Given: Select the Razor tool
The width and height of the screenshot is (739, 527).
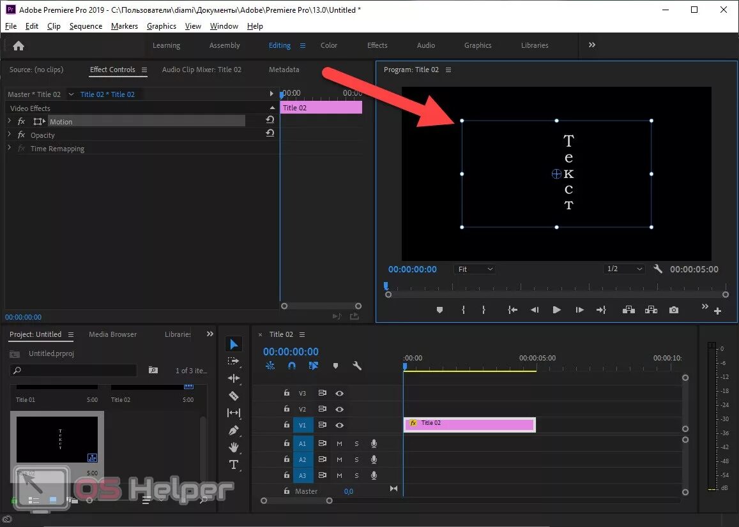Looking at the screenshot, I should click(234, 396).
